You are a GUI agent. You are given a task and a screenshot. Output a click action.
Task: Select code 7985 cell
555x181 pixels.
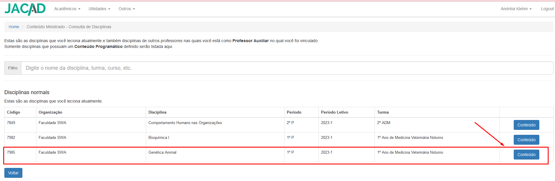(20, 155)
